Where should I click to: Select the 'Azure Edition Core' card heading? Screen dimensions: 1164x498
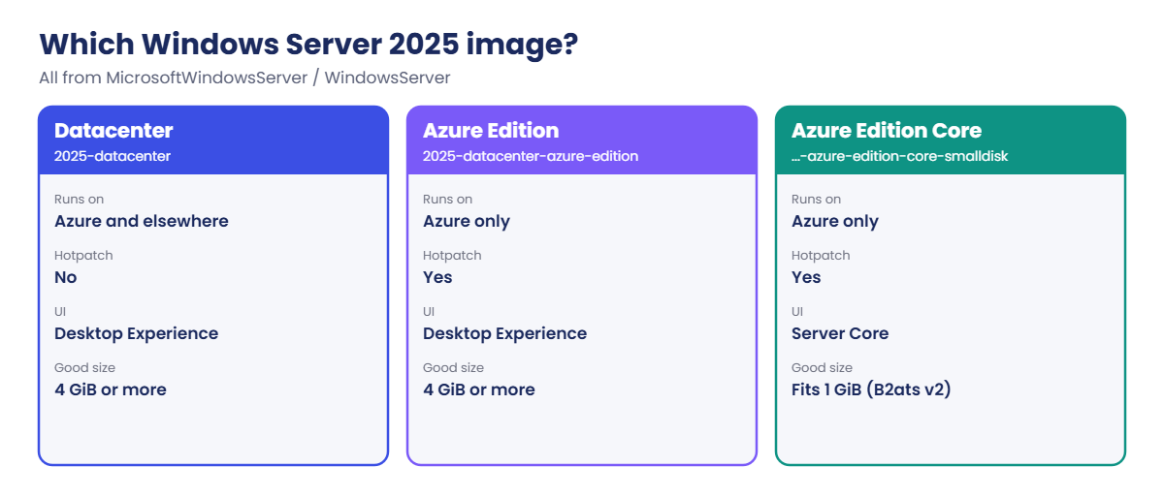tap(887, 131)
